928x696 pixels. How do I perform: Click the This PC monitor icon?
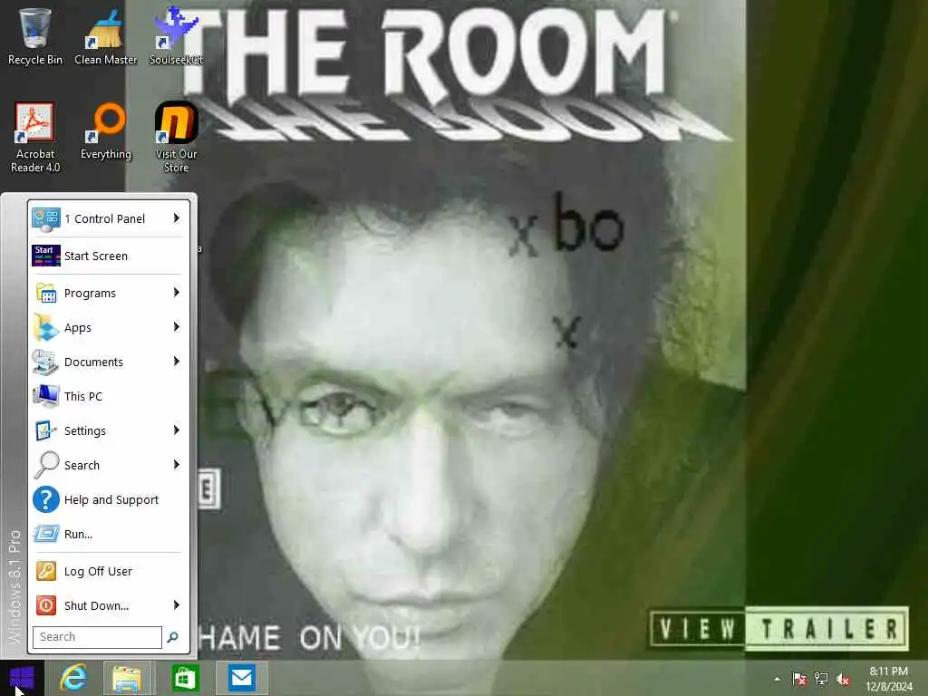46,396
